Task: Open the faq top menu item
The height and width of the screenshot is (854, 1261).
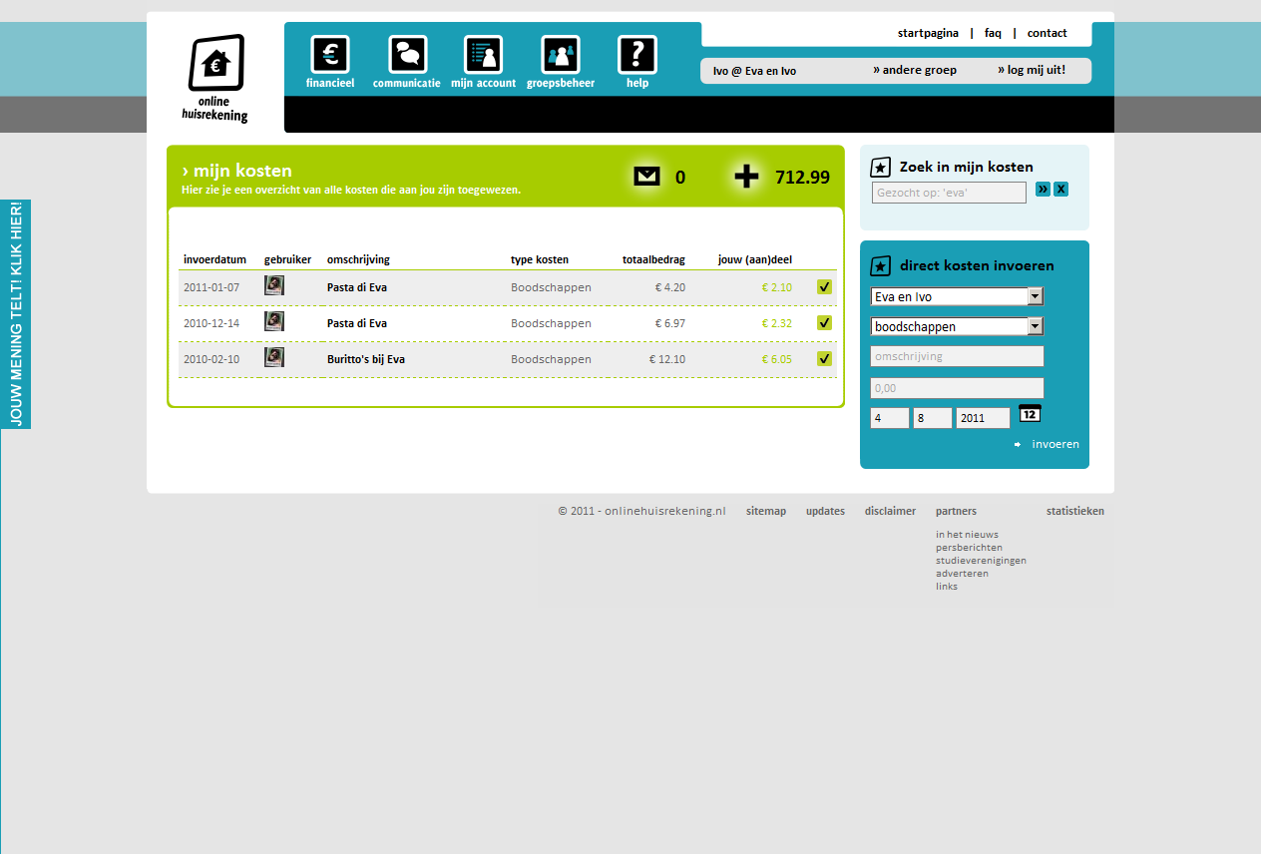Action: (993, 33)
